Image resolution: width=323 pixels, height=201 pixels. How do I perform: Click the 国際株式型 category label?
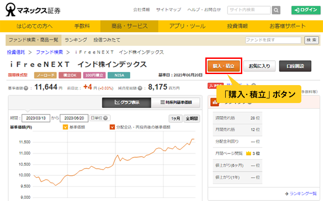coord(18,75)
